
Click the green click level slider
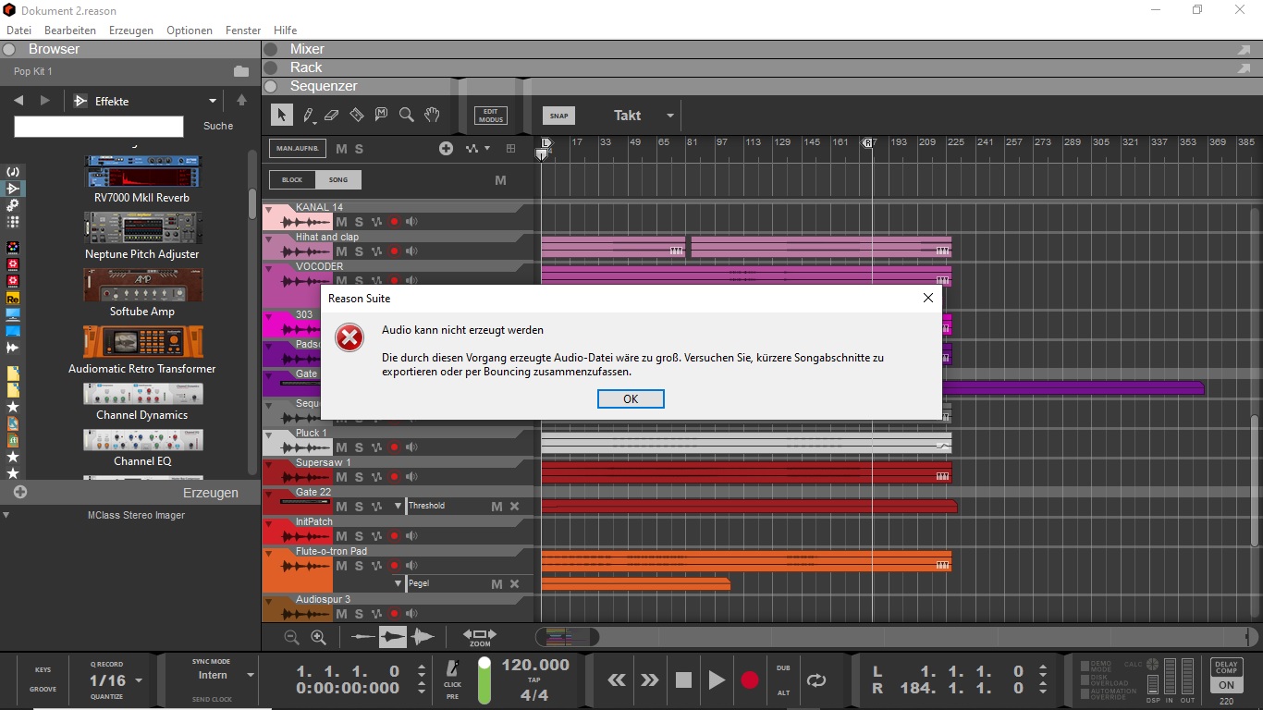[x=484, y=680]
